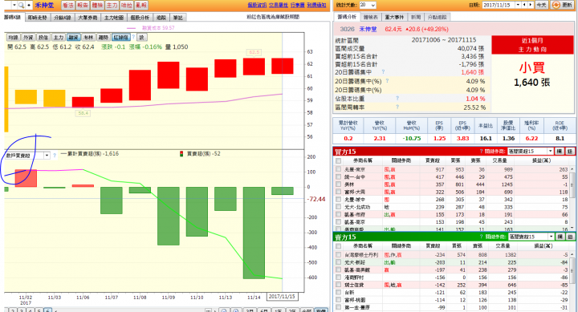Step the date back with left arrow
Screen dimensions: 578x312
pyautogui.click(x=524, y=5)
